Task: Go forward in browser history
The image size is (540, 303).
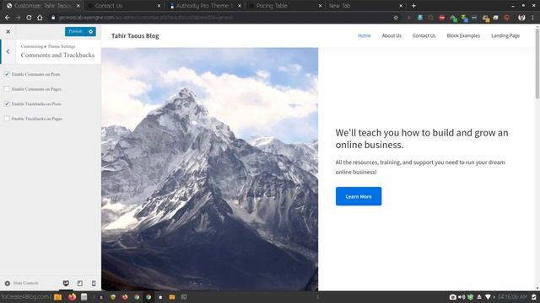Action: [x=18, y=18]
